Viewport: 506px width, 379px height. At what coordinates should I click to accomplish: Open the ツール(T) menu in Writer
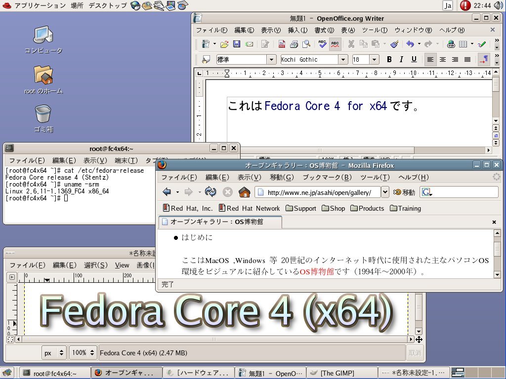point(375,30)
